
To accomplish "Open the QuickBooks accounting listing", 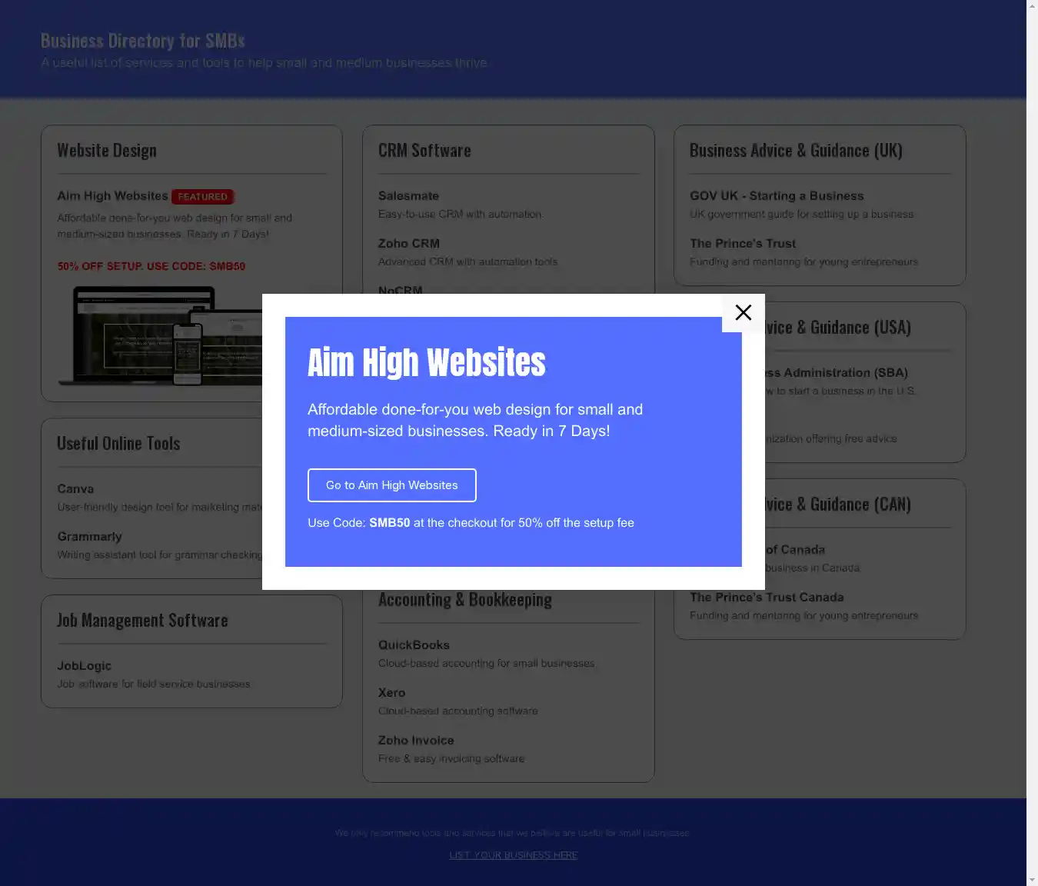I will coord(414,645).
